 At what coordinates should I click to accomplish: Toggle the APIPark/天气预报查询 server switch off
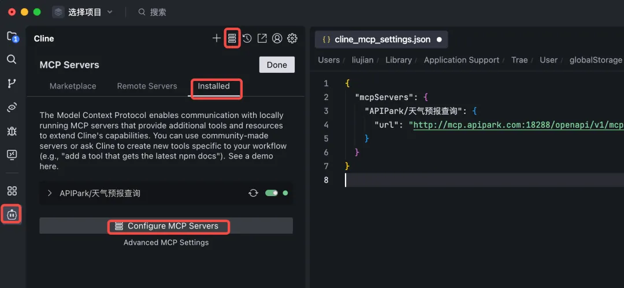(272, 193)
